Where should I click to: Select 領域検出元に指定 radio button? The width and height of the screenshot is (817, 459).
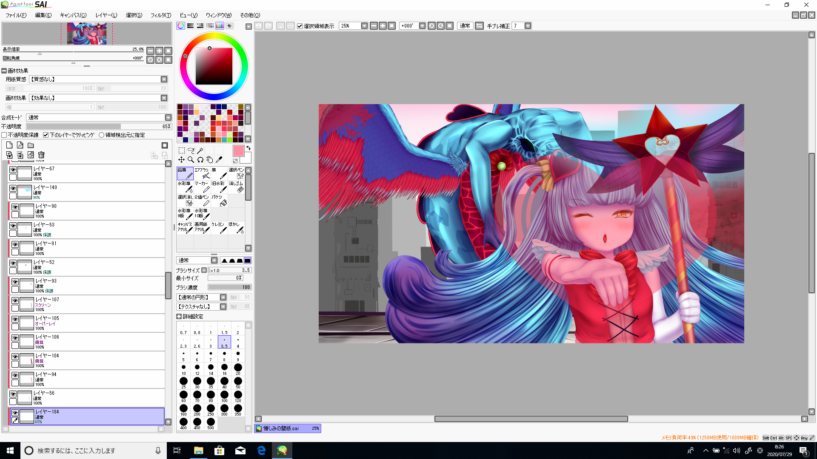click(x=101, y=135)
